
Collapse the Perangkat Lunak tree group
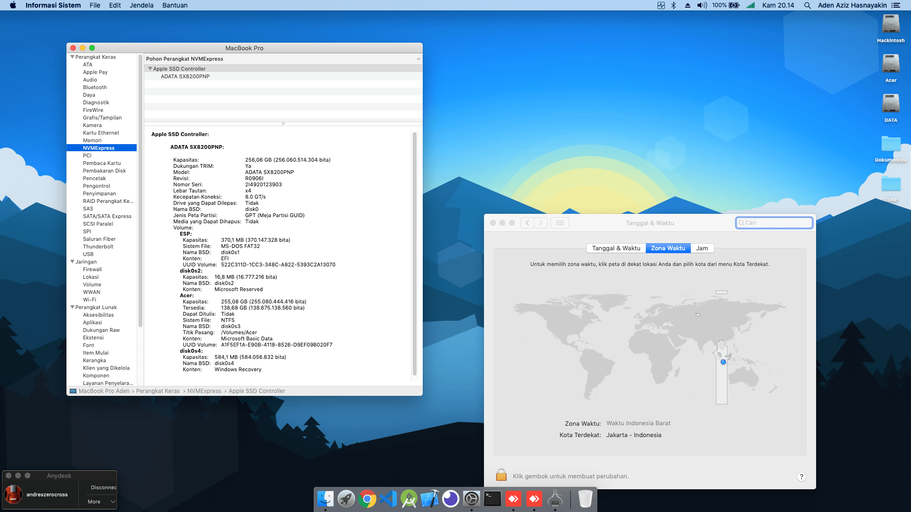pyautogui.click(x=72, y=307)
